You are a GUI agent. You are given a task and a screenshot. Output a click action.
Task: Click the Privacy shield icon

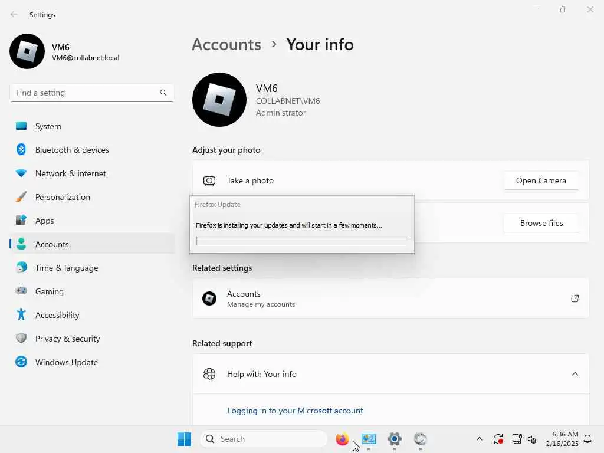pyautogui.click(x=21, y=338)
